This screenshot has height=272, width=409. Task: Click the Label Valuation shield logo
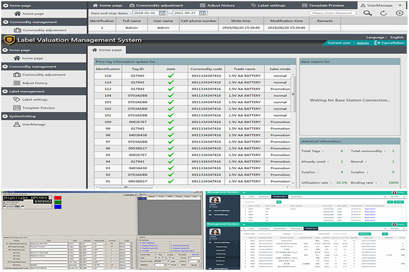8,40
